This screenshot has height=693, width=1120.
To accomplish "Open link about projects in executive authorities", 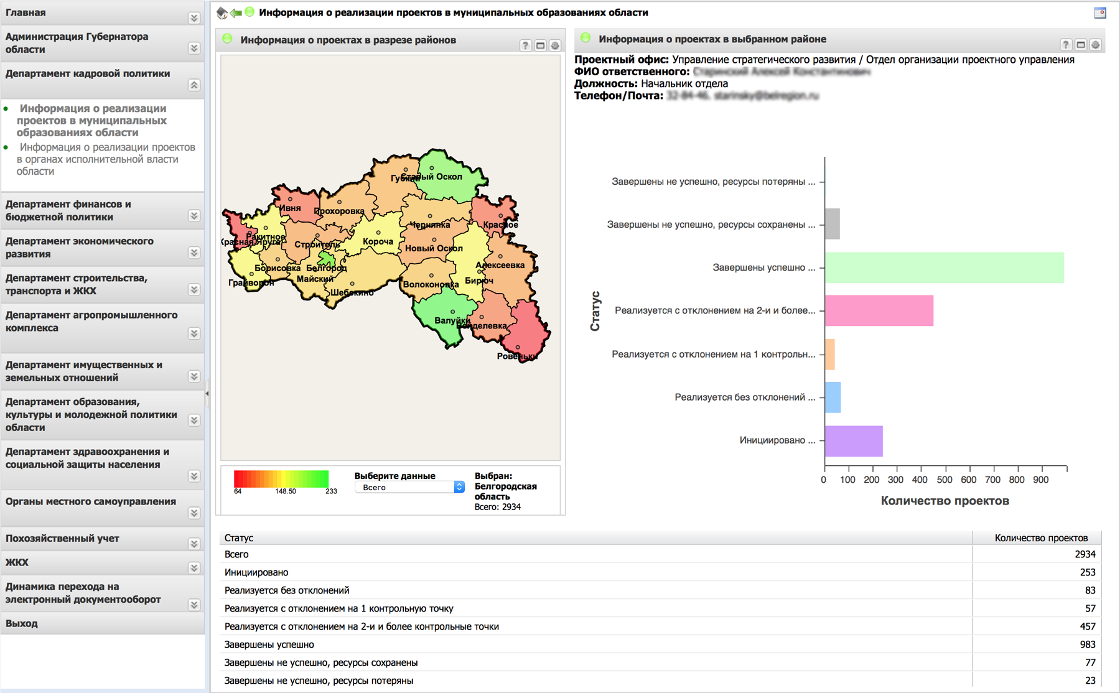I will (106, 159).
